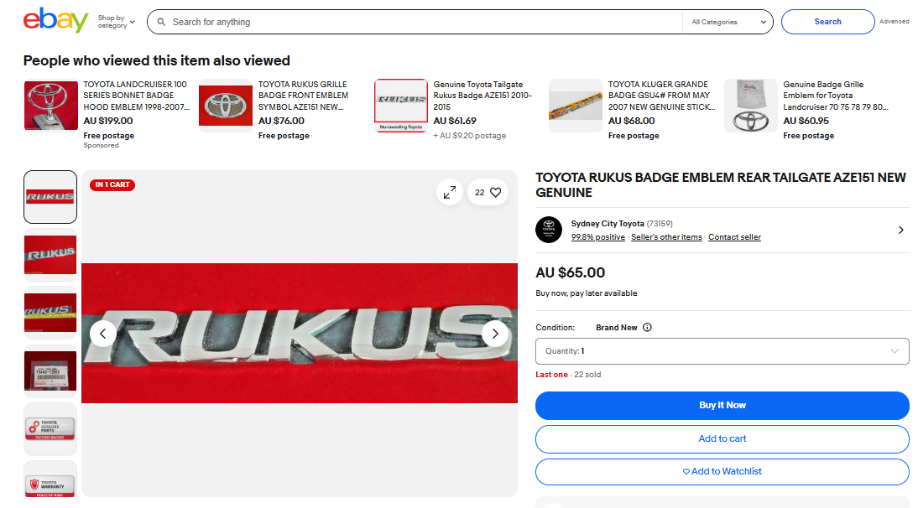Expand image to full screen view

tap(450, 192)
